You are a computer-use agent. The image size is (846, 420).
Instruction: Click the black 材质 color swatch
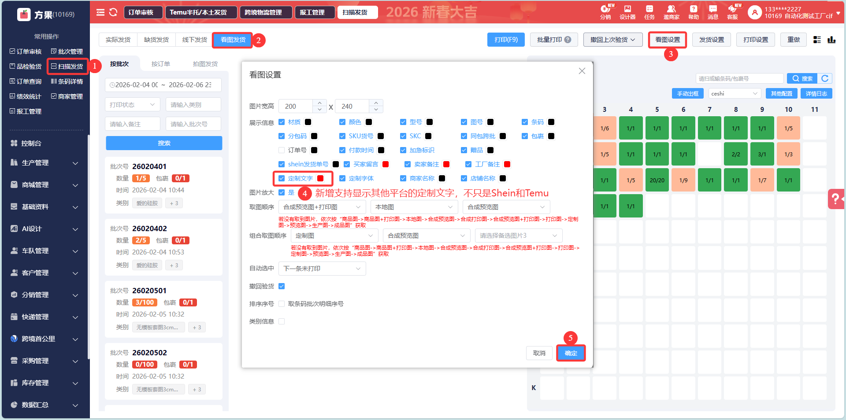(308, 122)
